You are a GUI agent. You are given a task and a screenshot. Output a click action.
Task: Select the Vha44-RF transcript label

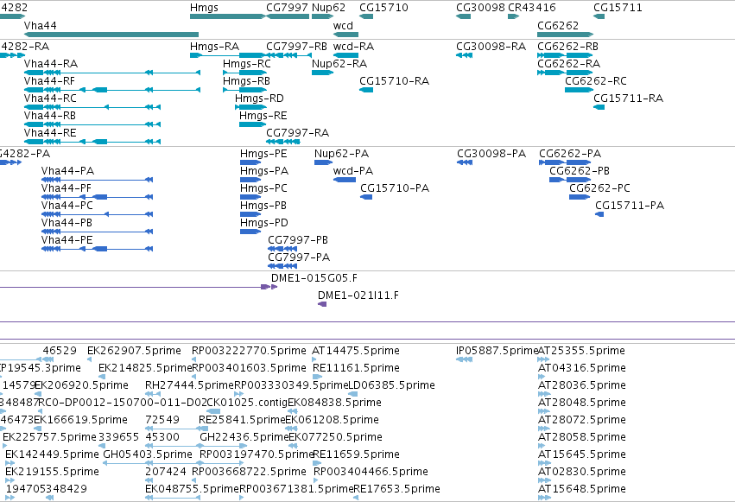tap(49, 81)
